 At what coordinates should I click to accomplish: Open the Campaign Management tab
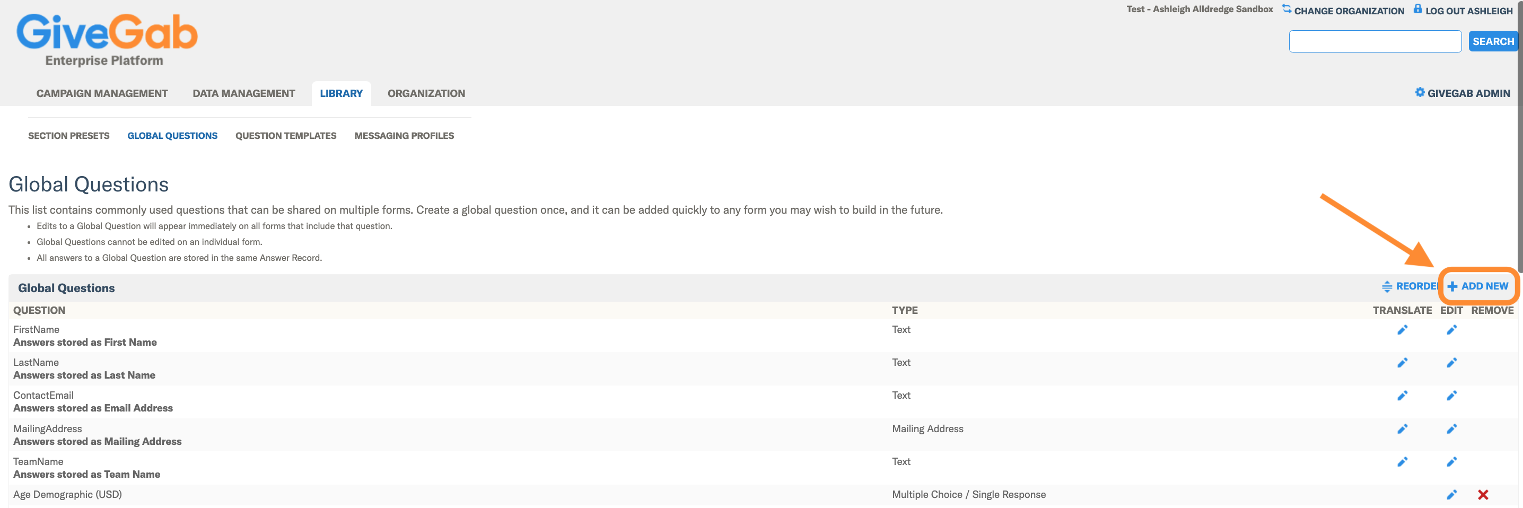(x=102, y=93)
